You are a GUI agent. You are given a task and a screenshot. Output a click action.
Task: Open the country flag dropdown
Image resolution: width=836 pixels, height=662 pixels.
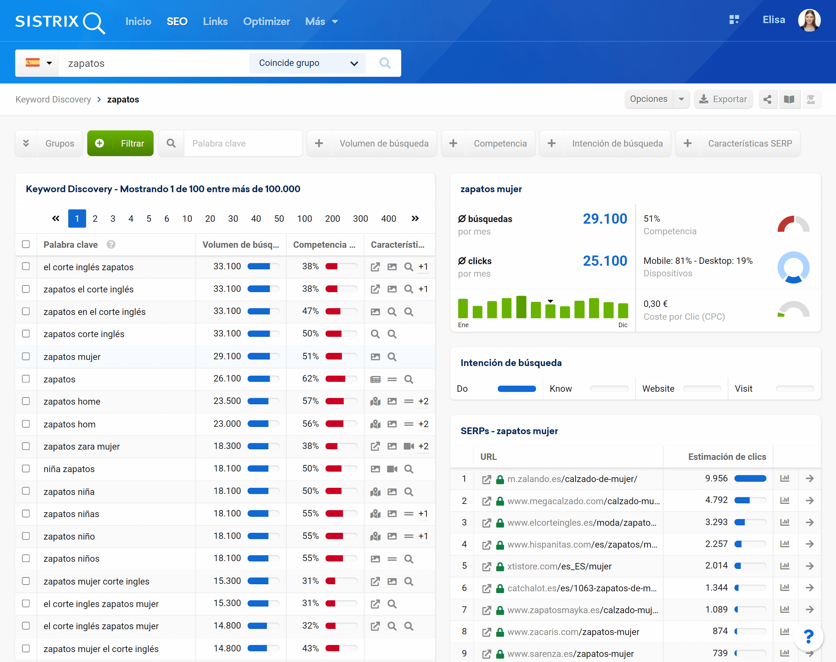click(38, 63)
